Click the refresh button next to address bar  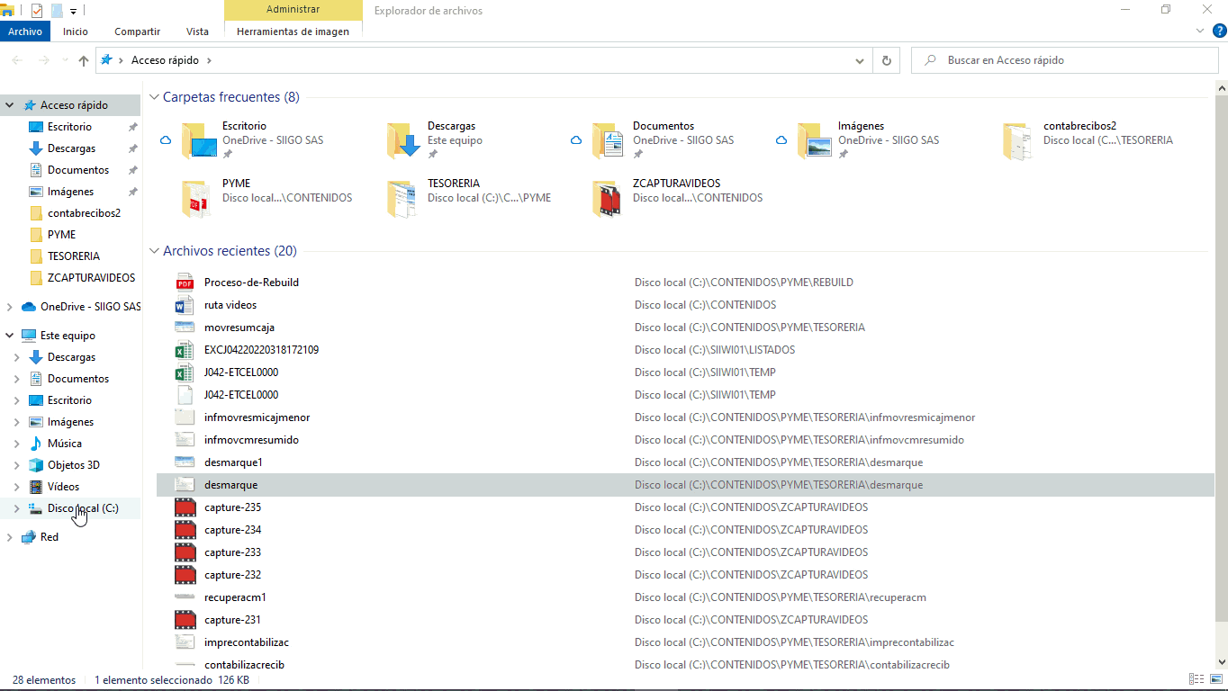pyautogui.click(x=887, y=60)
